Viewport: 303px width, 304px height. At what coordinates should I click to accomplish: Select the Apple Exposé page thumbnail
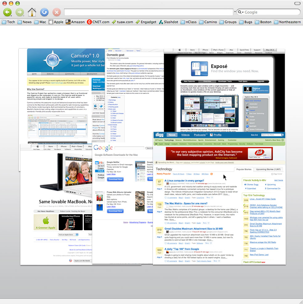(x=224, y=90)
